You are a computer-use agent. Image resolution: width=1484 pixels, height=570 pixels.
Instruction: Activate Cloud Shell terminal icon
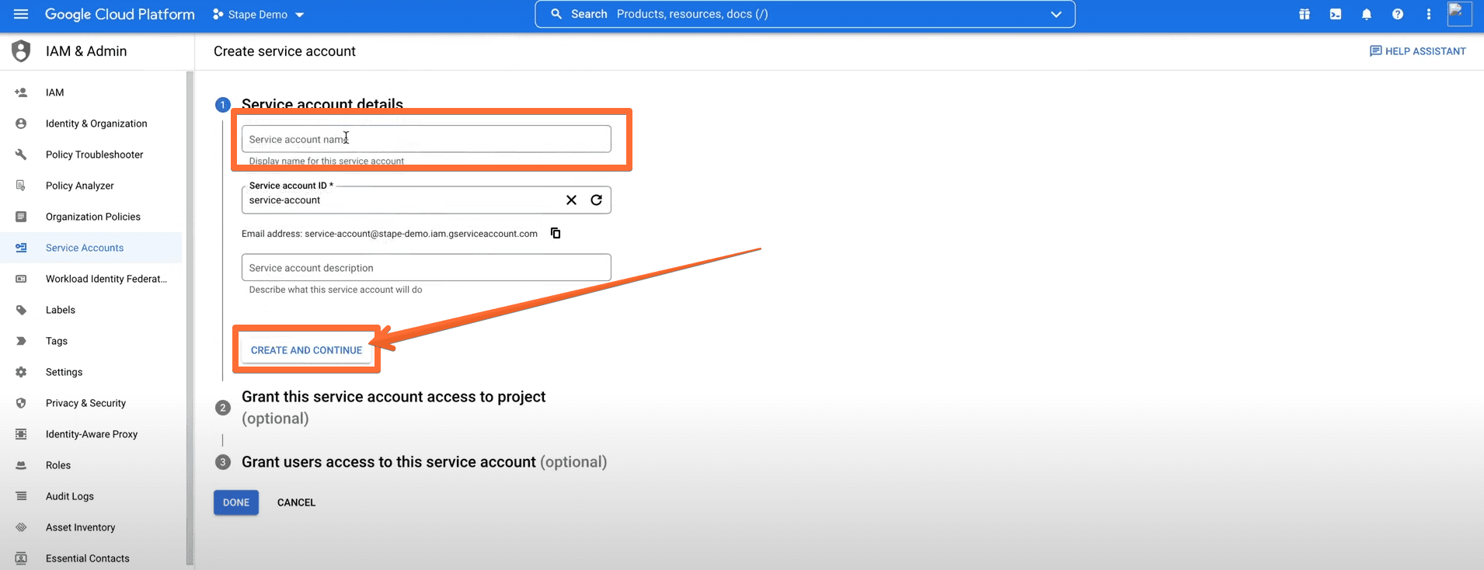pyautogui.click(x=1336, y=14)
